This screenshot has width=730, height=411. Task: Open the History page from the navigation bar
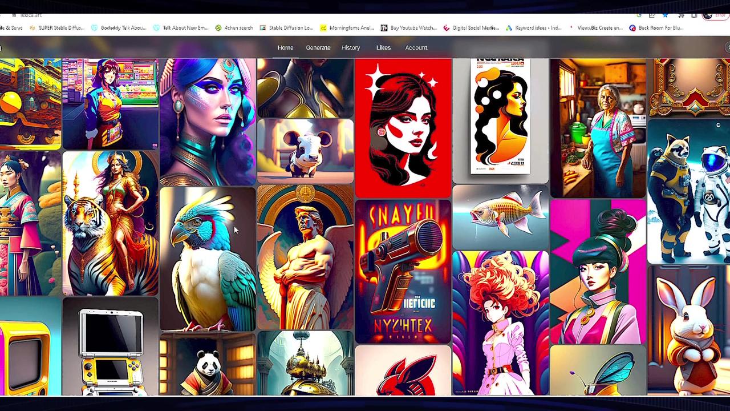(351, 47)
